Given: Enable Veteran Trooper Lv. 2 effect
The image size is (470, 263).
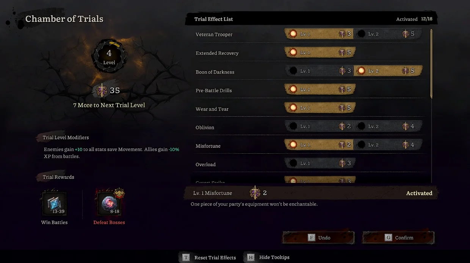Looking at the screenshot, I should (388, 34).
